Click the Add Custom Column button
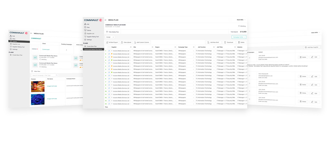 click(142, 42)
